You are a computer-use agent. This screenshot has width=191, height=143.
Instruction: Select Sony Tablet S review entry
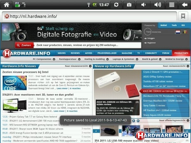166,106
